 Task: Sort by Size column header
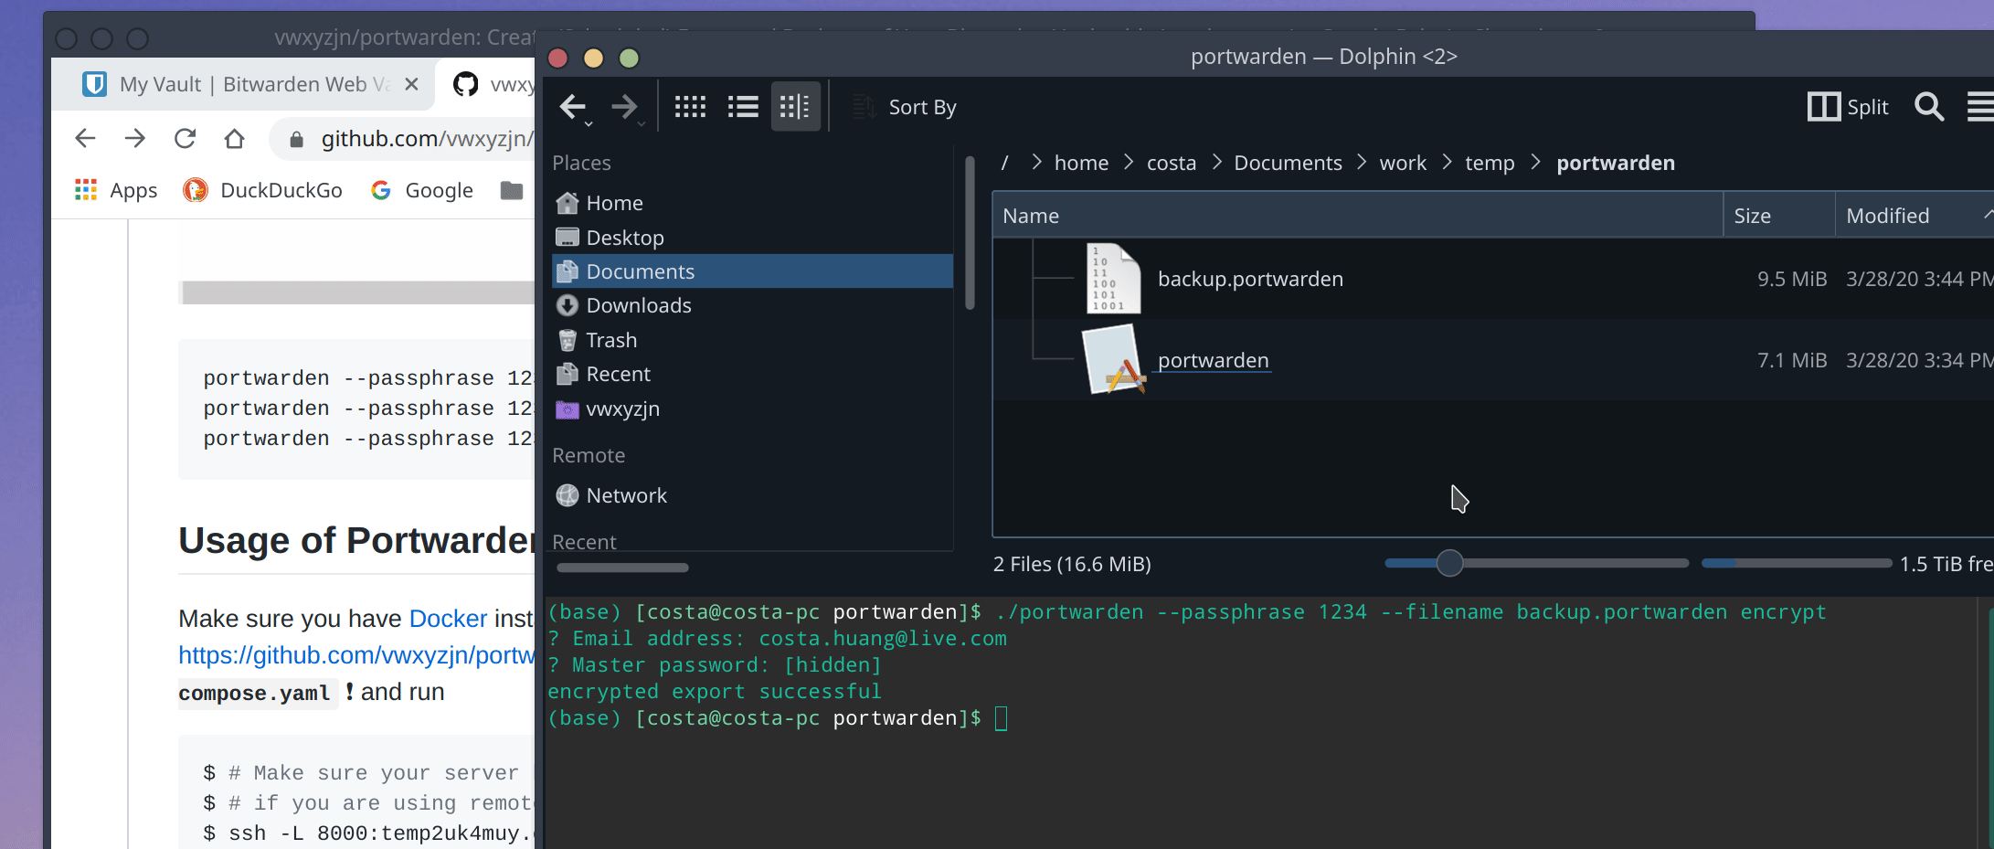click(x=1779, y=216)
